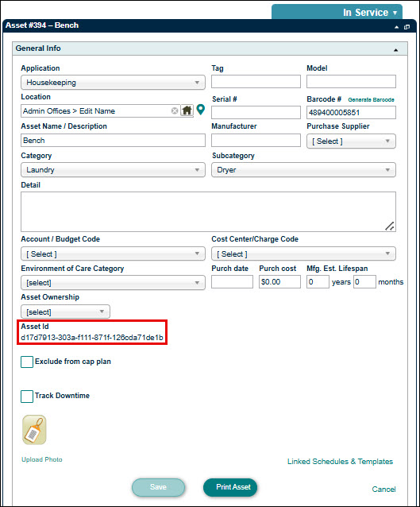This screenshot has height=507, width=420.
Task: Open the Application dropdown showing Housekeeping
Action: pos(113,83)
